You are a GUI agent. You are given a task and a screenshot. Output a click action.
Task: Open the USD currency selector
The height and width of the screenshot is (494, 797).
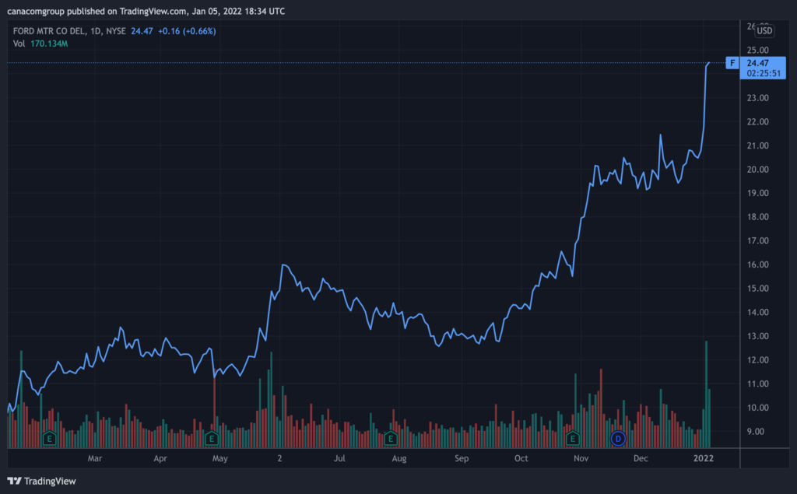coord(764,31)
